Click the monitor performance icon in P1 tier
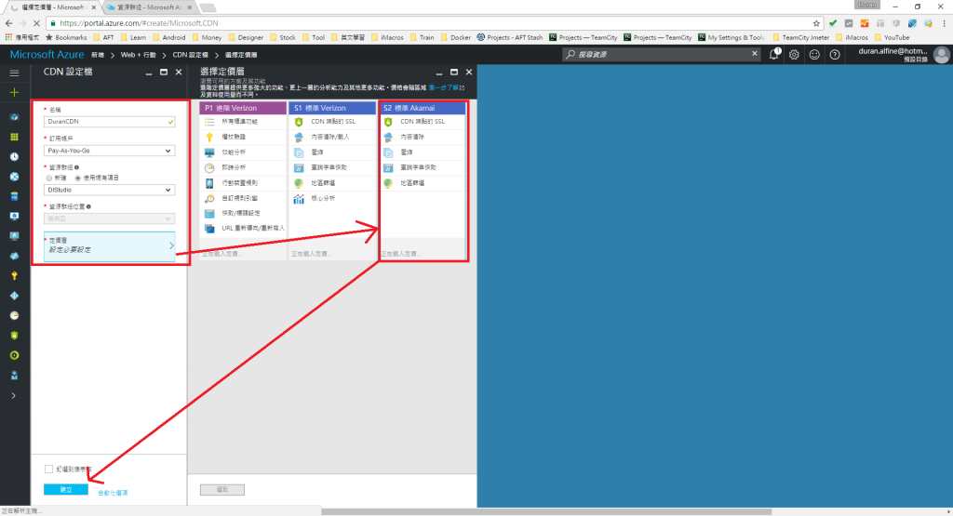This screenshot has width=953, height=516. click(209, 152)
